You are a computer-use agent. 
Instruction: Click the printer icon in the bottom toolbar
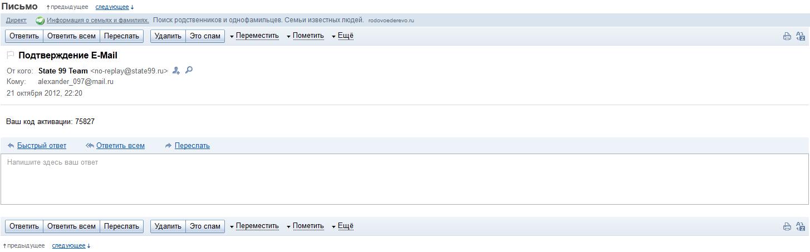point(787,226)
